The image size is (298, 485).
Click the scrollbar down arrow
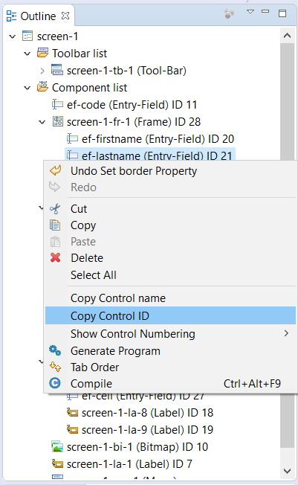point(287,471)
